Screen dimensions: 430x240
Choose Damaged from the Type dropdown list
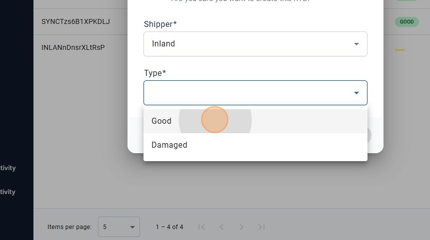169,145
